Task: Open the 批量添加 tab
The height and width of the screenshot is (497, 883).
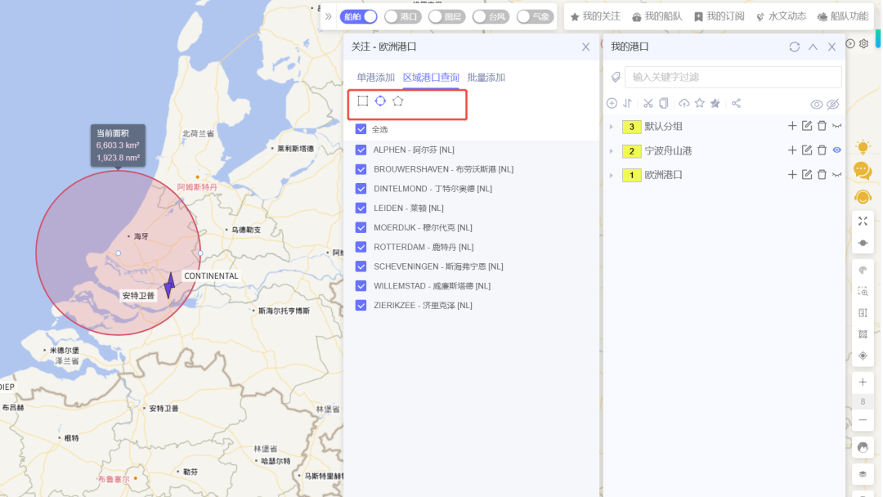Action: (x=486, y=78)
